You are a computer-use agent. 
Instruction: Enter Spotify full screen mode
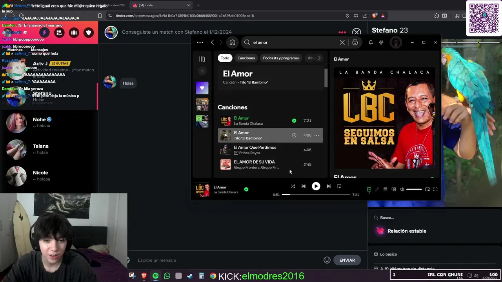tap(435, 190)
